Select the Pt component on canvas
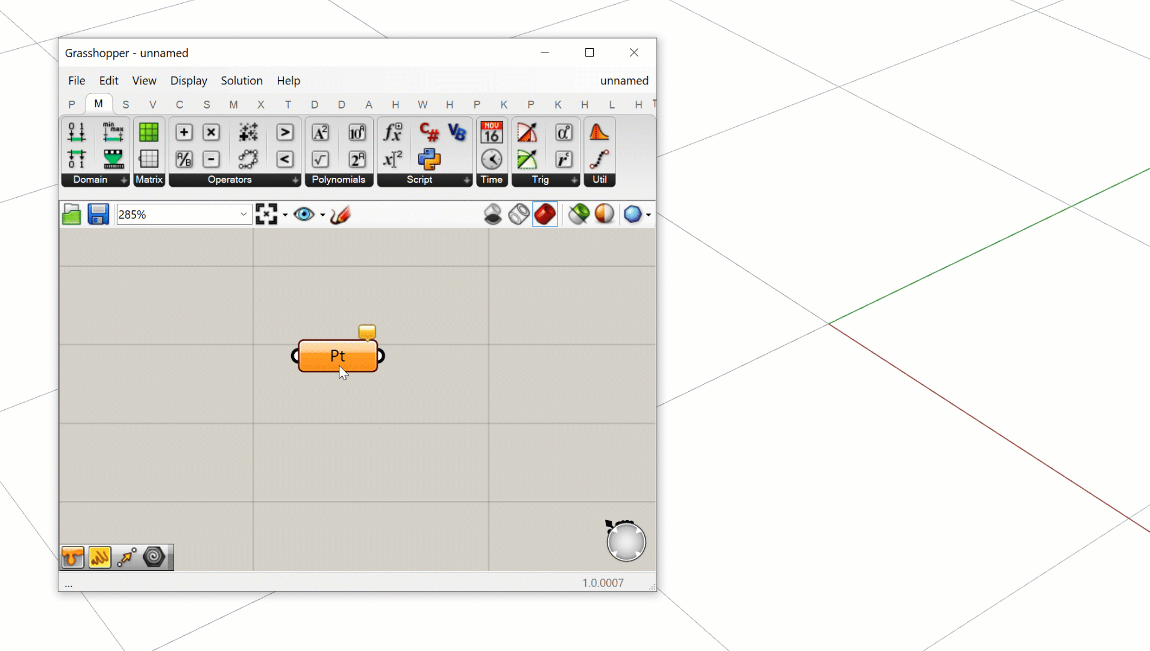The width and height of the screenshot is (1150, 651). [338, 356]
